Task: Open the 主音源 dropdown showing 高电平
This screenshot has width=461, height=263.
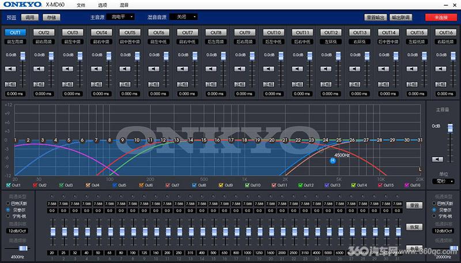Action: tap(120, 17)
